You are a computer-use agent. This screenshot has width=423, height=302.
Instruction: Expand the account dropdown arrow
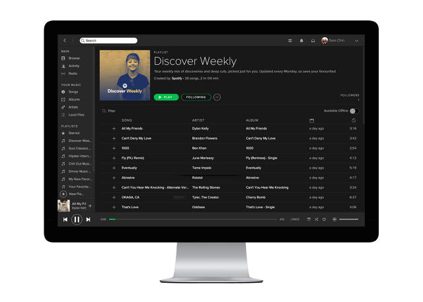(x=357, y=41)
